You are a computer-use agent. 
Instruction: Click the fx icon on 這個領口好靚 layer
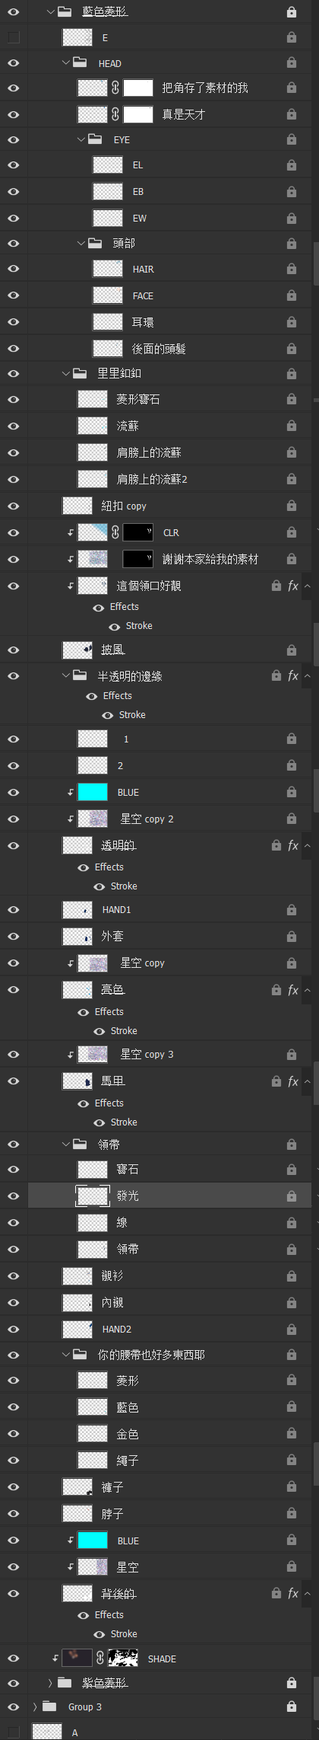point(293,586)
